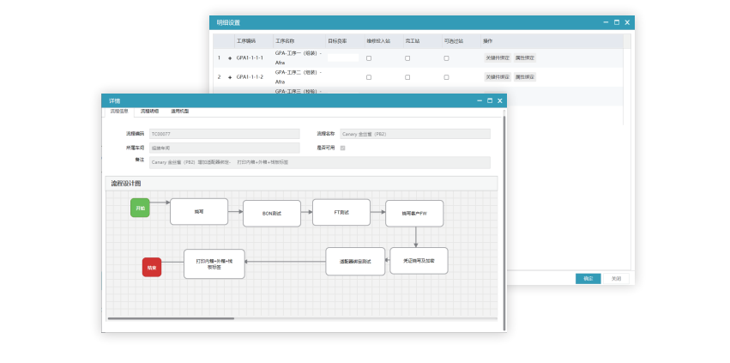730x363 pixels.
Task: Tick 完工站 checkbox for GPA1-1-1-1
Action: 407,58
